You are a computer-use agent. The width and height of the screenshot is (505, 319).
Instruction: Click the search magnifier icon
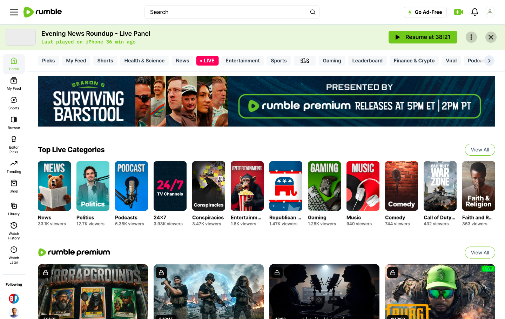pyautogui.click(x=312, y=12)
